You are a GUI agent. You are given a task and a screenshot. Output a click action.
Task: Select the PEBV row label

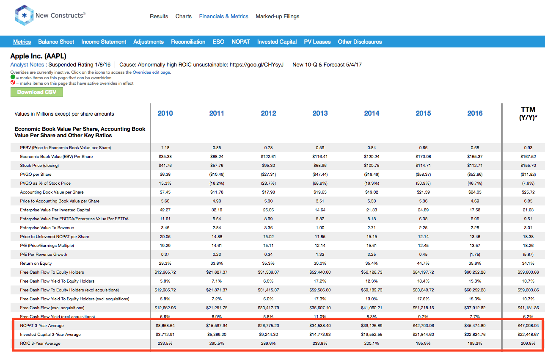[x=66, y=148]
